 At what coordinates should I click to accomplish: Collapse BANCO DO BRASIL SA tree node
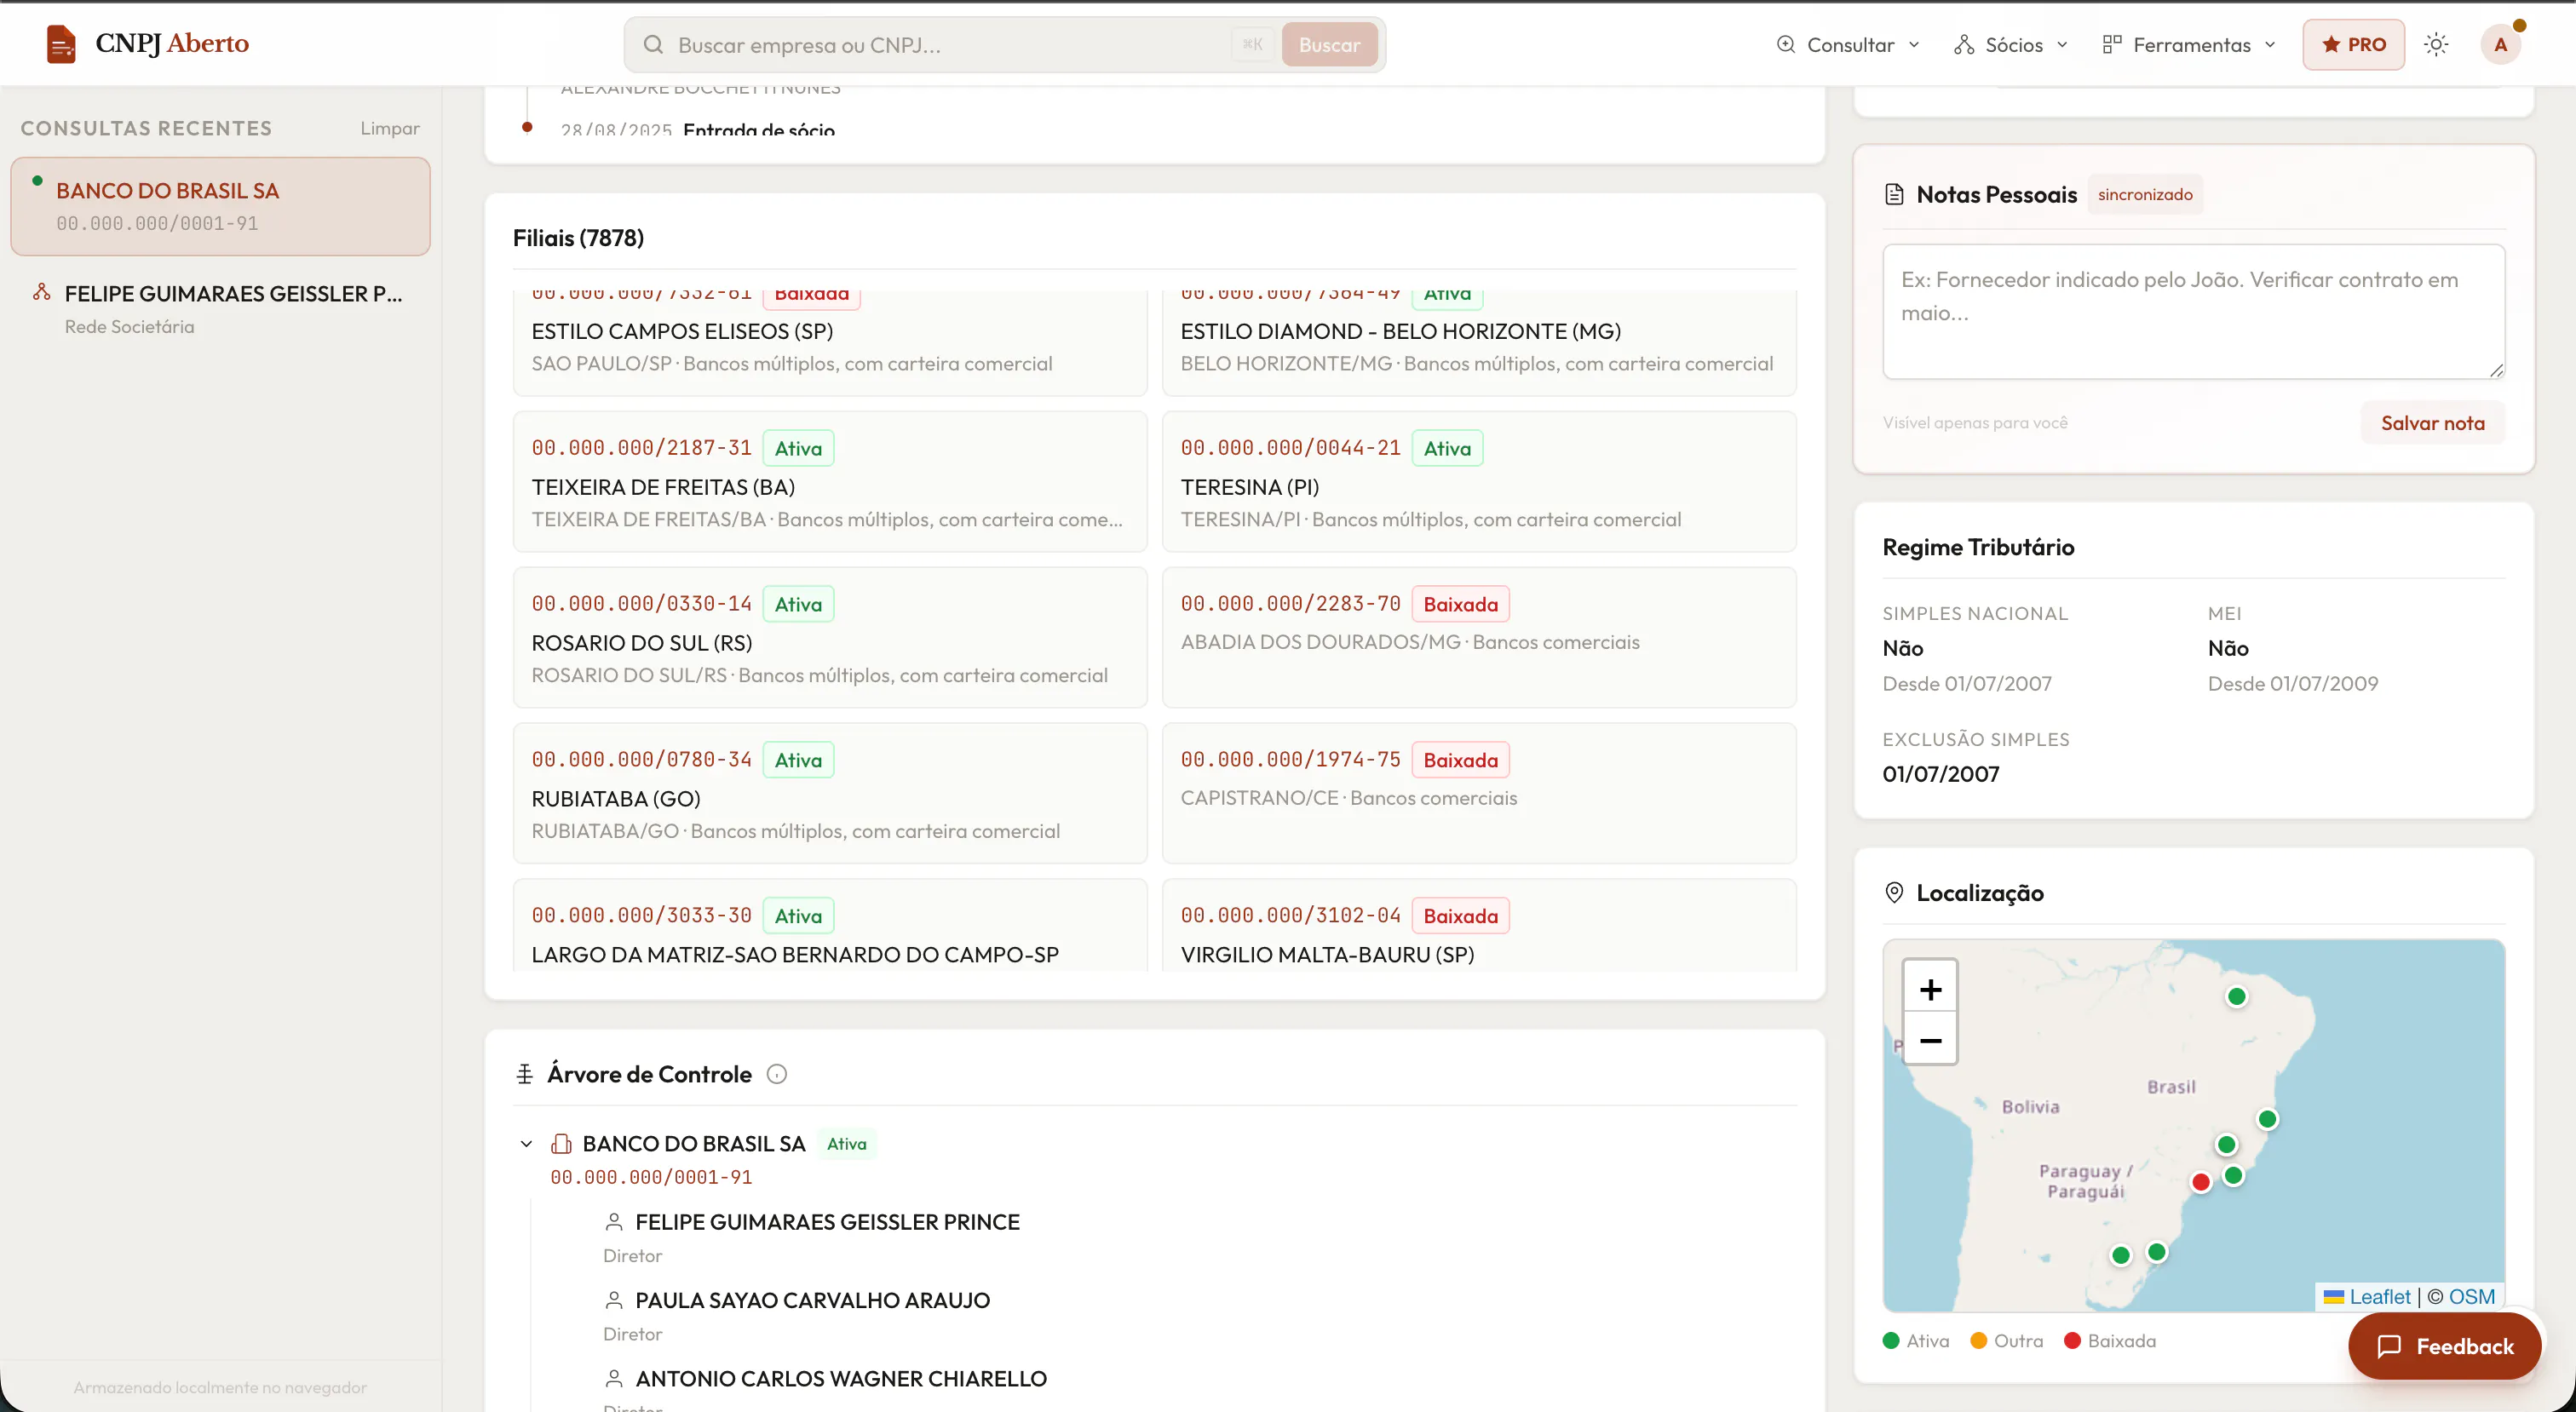(526, 1143)
